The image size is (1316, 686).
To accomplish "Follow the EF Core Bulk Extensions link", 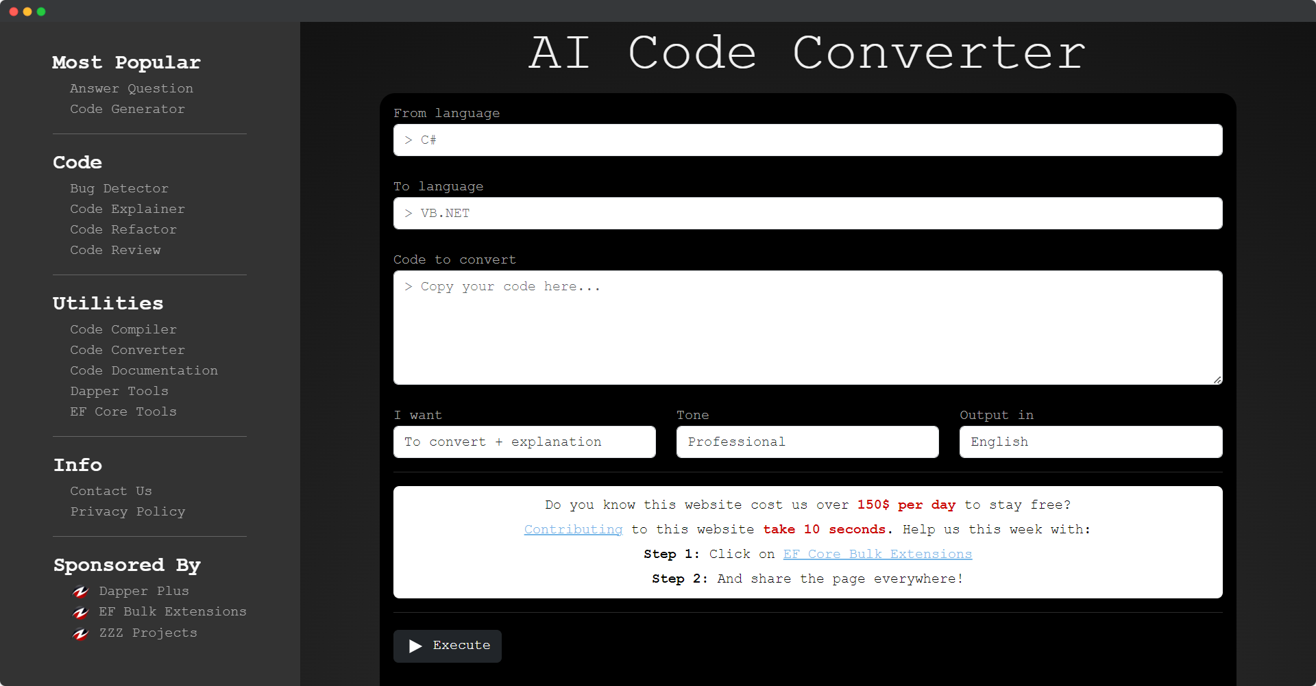I will [x=878, y=554].
